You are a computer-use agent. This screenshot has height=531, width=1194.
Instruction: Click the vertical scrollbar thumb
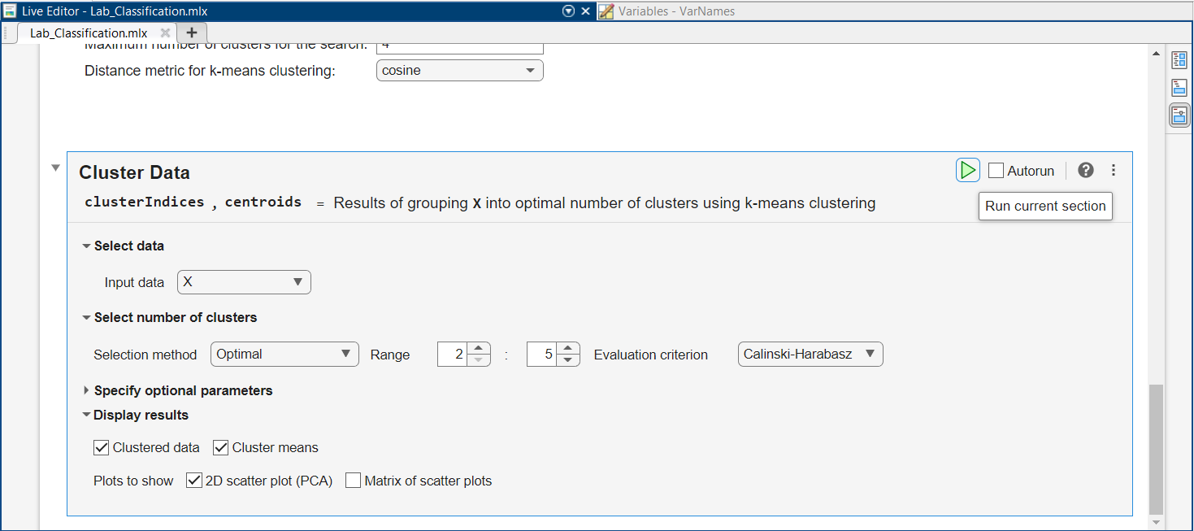pyautogui.click(x=1156, y=447)
